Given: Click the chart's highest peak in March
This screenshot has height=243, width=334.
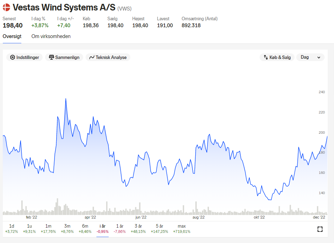Looking at the screenshot, I should click(x=66, y=99).
